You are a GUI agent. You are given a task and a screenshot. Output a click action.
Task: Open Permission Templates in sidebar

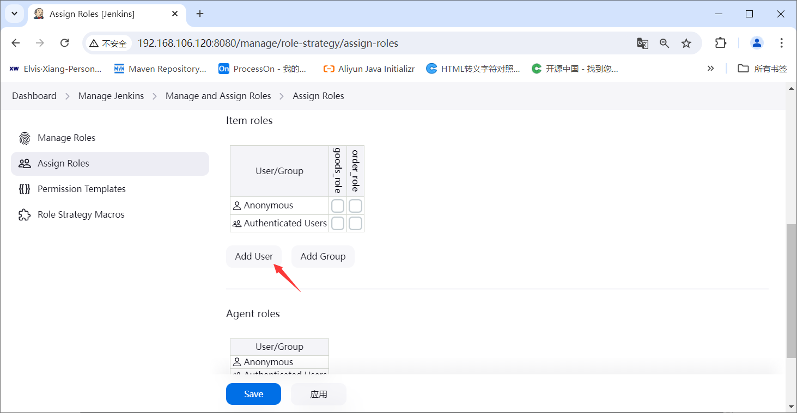pos(110,189)
